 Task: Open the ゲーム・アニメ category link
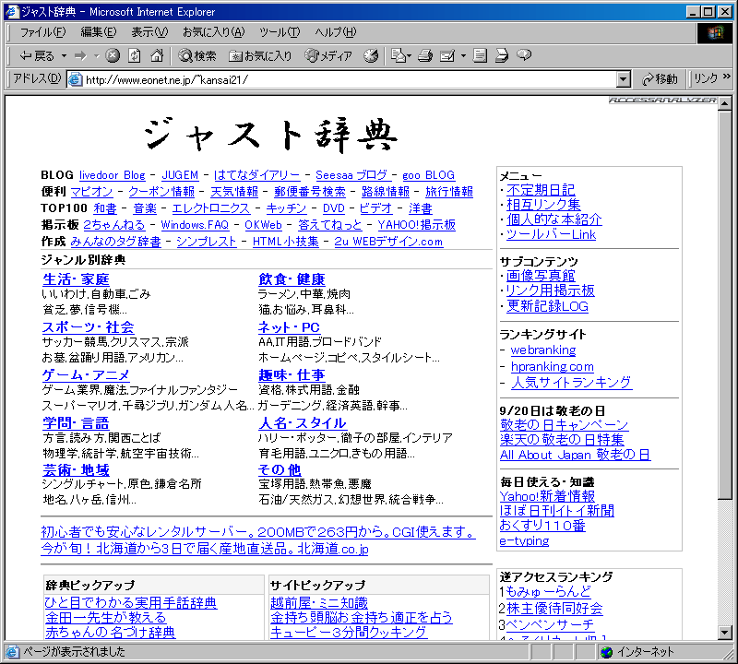pyautogui.click(x=85, y=375)
